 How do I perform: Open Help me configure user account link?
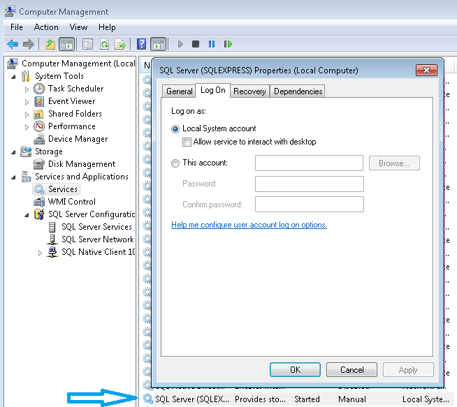click(x=249, y=225)
